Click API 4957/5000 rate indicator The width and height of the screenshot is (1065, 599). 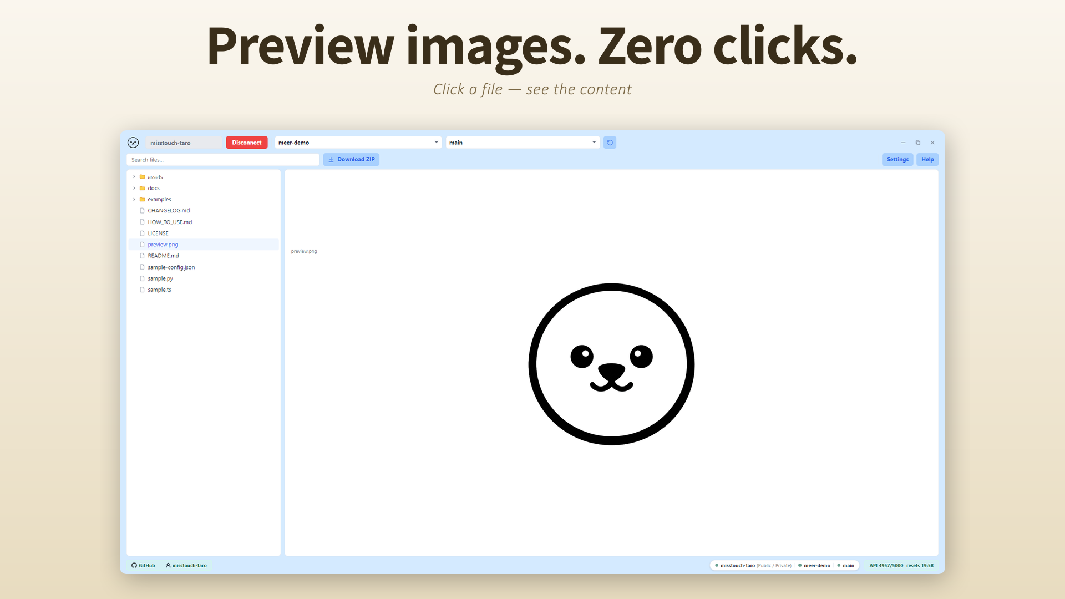(886, 566)
